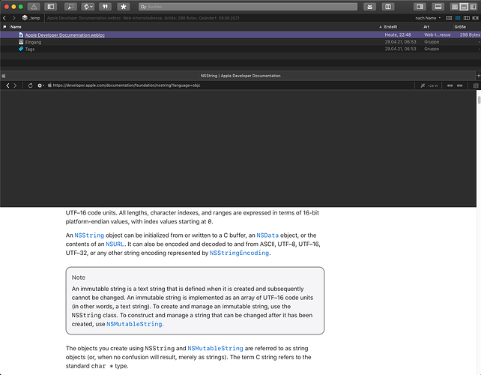Image resolution: width=481 pixels, height=375 pixels.
Task: Click the next highlight arrow icon
Action: point(459,85)
